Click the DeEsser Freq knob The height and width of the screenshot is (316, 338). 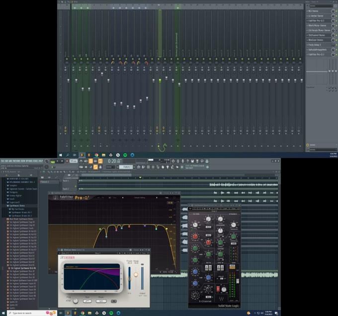pyautogui.click(x=76, y=301)
